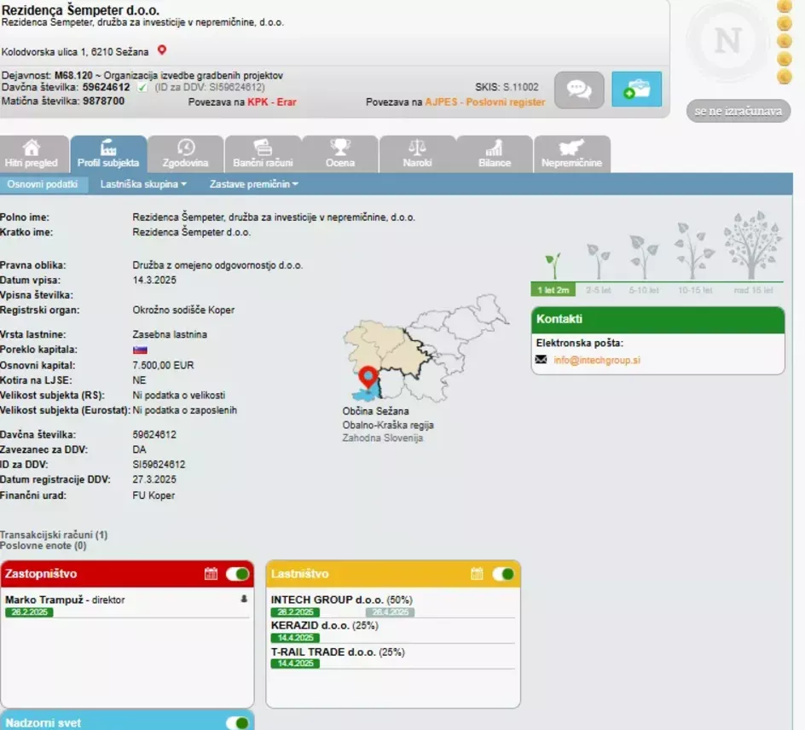
Task: Open the chat bubbles comment button
Action: click(579, 90)
